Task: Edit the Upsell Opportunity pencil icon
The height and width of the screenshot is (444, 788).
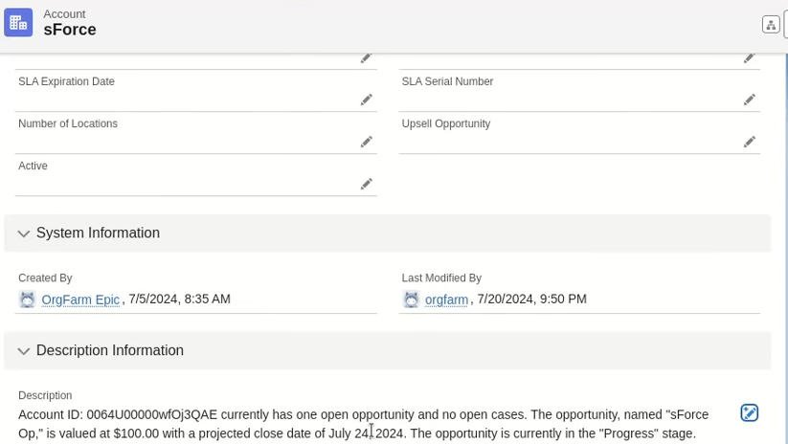Action: point(750,142)
